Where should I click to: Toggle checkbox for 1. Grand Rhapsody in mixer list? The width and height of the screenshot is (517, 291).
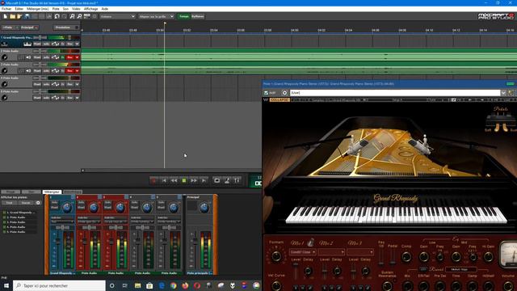point(4,213)
